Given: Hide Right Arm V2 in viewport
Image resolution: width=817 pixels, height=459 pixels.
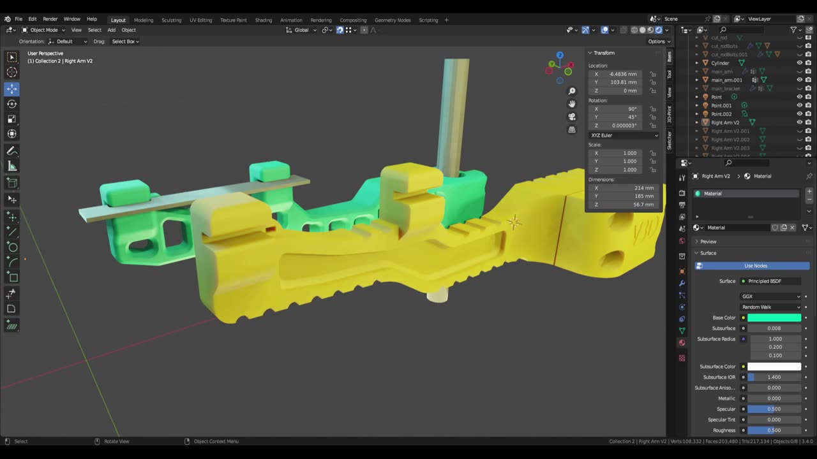Looking at the screenshot, I should 799,122.
